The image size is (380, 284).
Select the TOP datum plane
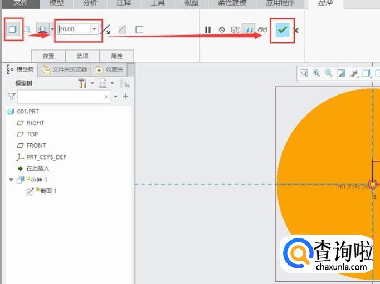coord(27,134)
